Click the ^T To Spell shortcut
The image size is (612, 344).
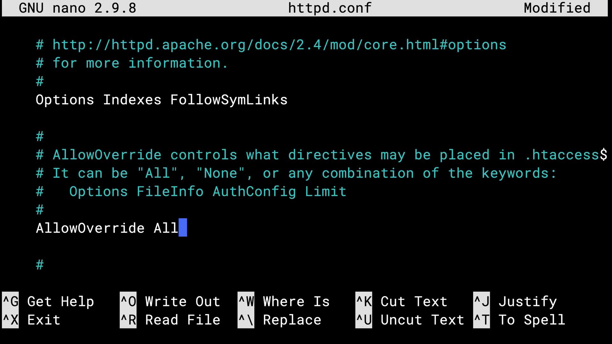519,320
